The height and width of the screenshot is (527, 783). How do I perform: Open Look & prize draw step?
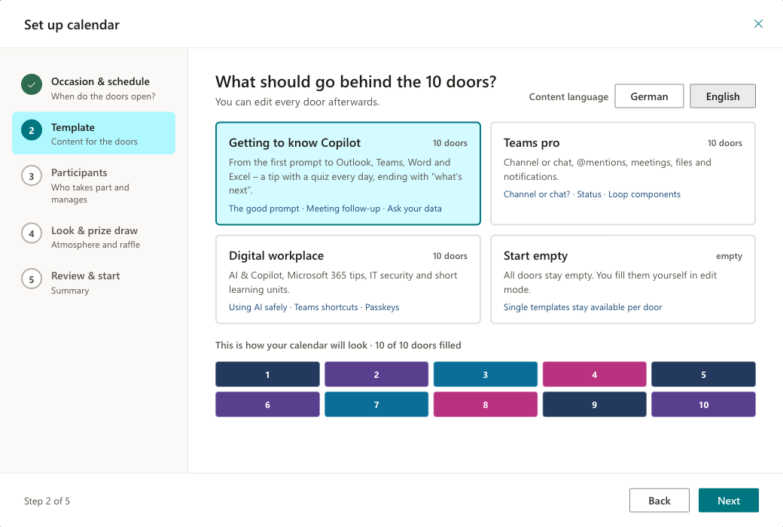point(94,237)
